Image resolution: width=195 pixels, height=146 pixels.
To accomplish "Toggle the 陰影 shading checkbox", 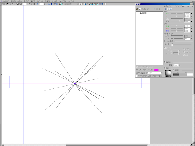I will (165, 68).
